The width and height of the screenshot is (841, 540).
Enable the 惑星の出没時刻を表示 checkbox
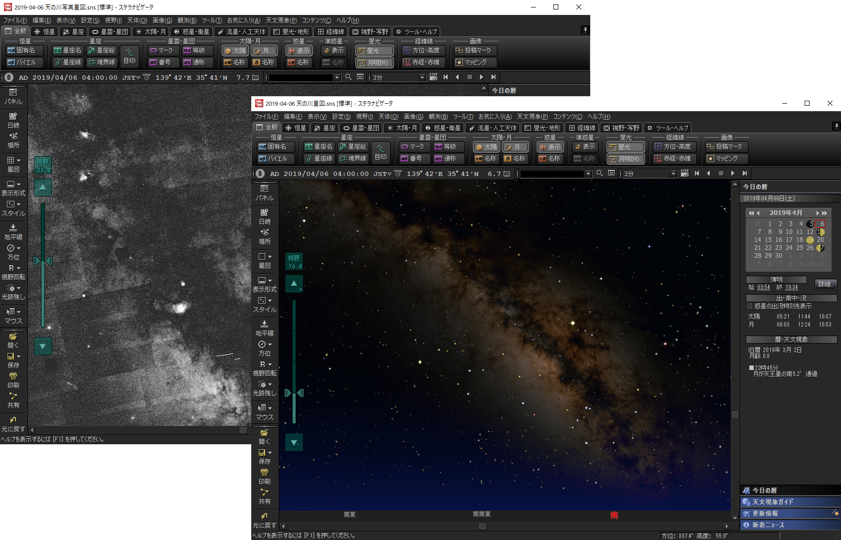click(749, 306)
